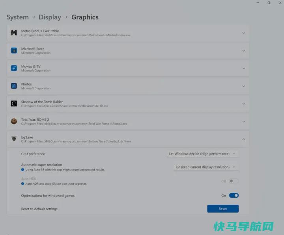Click the Microsoft Store name text

[x=33, y=49]
